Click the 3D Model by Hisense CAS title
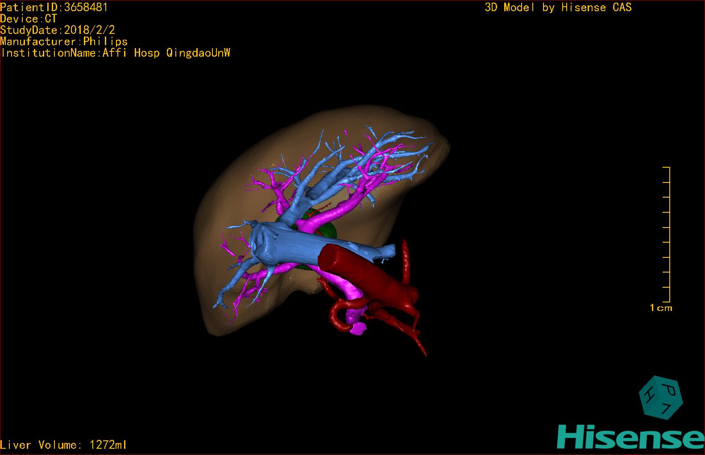Image resolution: width=705 pixels, height=455 pixels. [558, 7]
